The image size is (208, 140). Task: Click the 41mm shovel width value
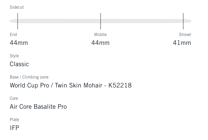(182, 43)
